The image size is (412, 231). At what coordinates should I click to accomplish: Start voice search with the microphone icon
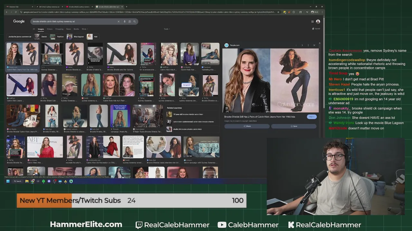pyautogui.click(x=125, y=21)
